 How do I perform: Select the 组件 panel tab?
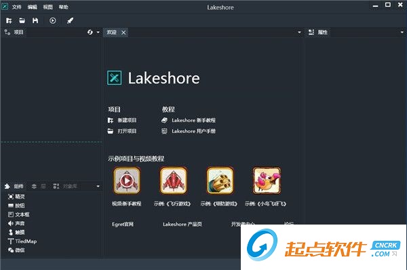point(14,186)
